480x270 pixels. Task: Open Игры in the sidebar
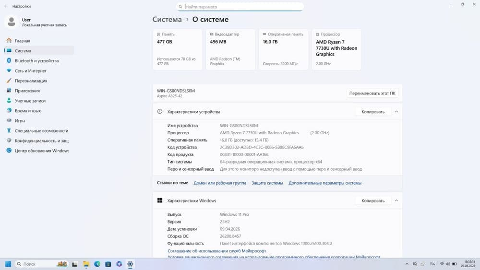click(x=39, y=121)
